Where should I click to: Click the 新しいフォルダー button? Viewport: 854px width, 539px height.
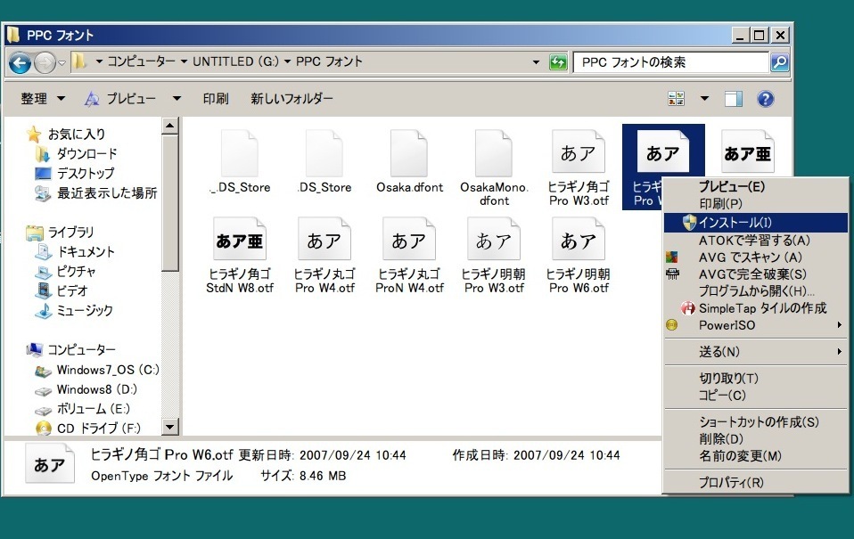pos(292,99)
